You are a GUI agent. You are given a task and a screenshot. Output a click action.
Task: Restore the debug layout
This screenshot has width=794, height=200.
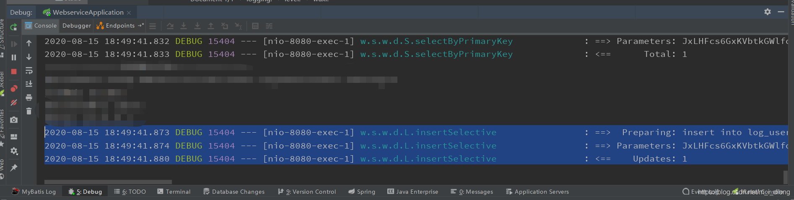[14, 137]
